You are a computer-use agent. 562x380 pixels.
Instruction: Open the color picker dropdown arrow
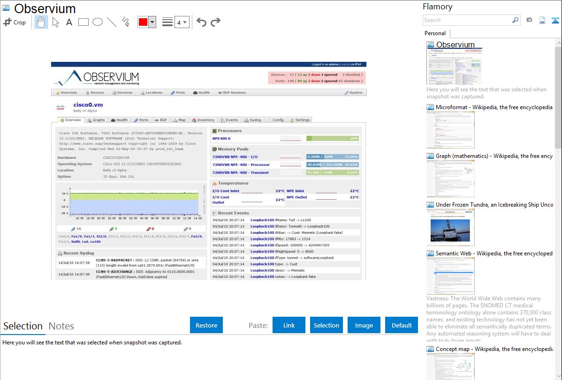152,22
